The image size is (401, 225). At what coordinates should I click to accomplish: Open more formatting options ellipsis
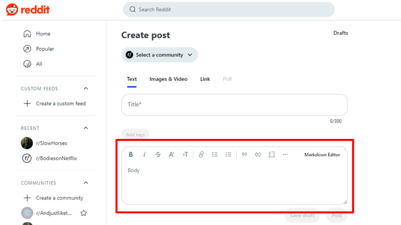[x=285, y=155]
